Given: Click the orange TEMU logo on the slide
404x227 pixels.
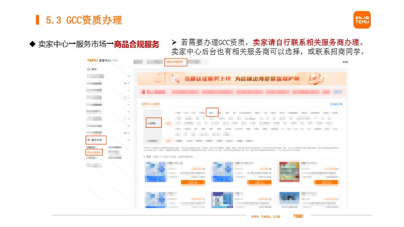Looking at the screenshot, I should point(362,20).
